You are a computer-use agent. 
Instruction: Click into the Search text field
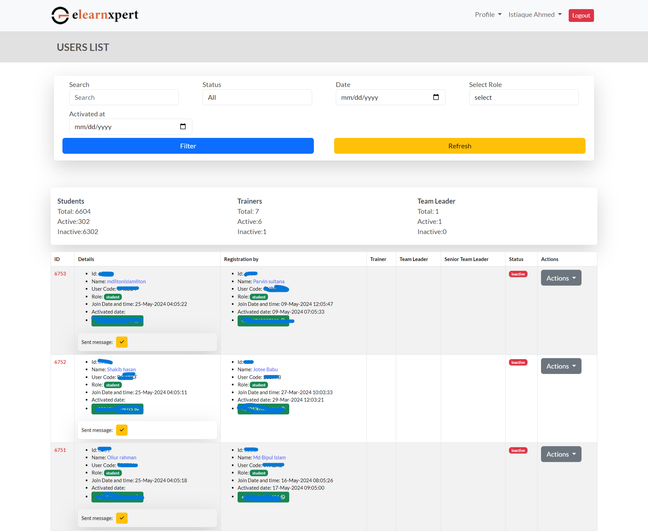point(124,97)
